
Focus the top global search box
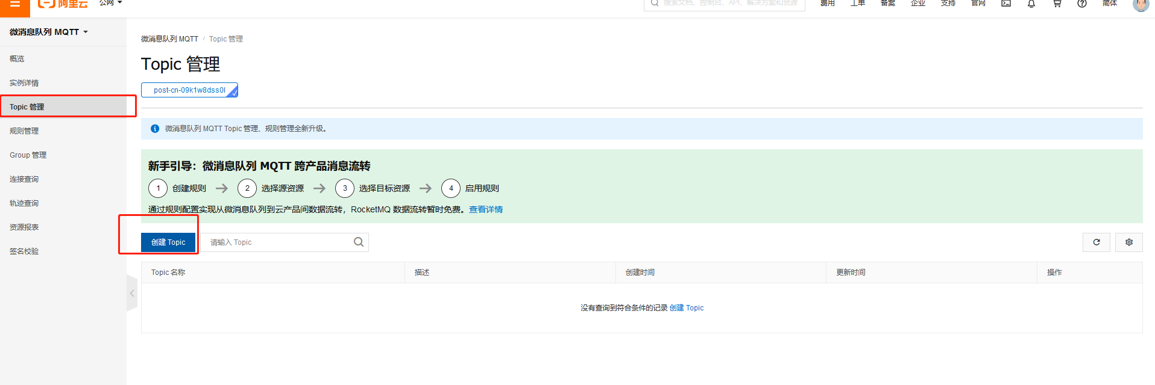(x=725, y=4)
